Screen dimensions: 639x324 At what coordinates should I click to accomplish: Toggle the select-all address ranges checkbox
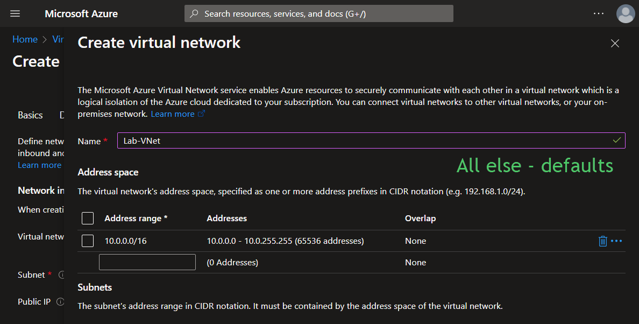[x=88, y=219]
